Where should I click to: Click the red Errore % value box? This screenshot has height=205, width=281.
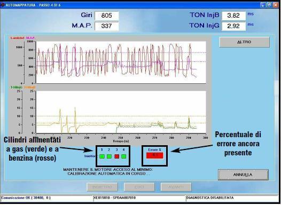[x=155, y=155]
